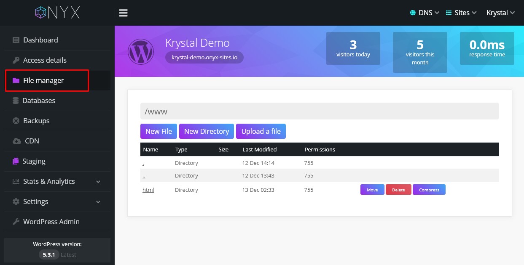Open the parent directory ".." link
This screenshot has width=524, height=265.
pyautogui.click(x=144, y=175)
